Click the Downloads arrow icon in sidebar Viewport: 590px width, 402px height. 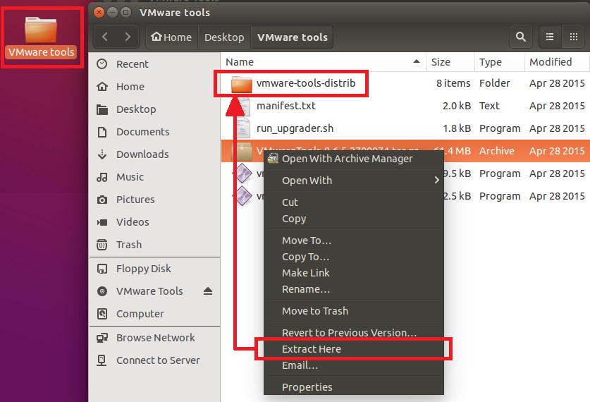tap(102, 154)
